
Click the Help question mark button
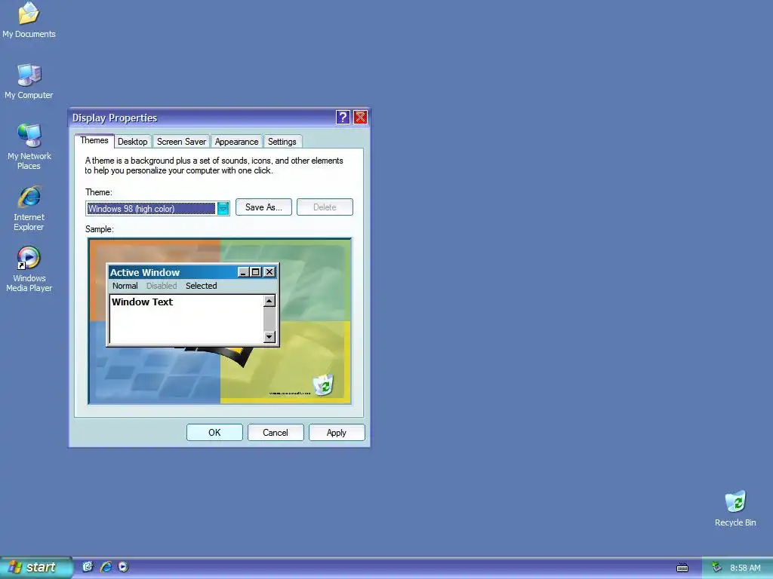(343, 117)
